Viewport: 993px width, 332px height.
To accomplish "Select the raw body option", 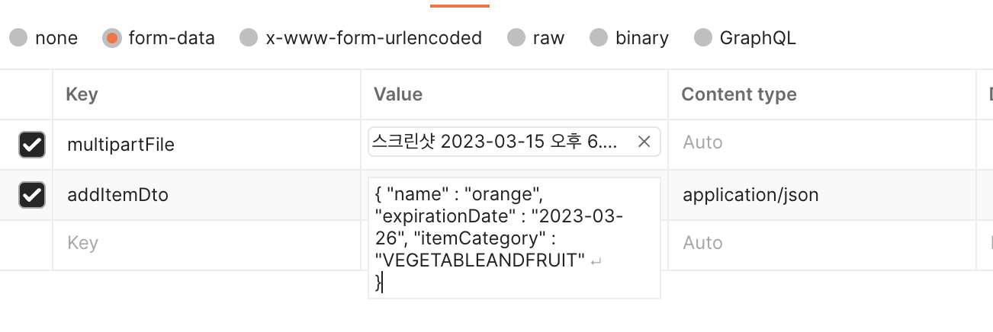I will [x=516, y=38].
